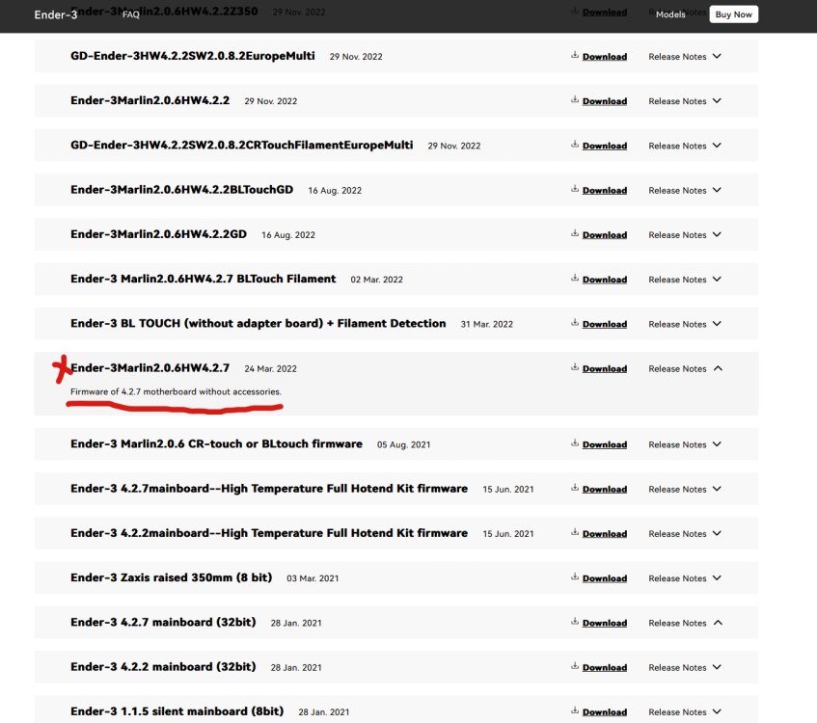
Task: Click download icon for 4.2.2mainboard High Temperature firmware
Action: [x=575, y=532]
